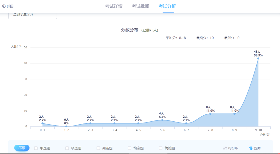280x154 pixels.
Task: Click the 4人 data point above 5~6
Action: point(162,120)
